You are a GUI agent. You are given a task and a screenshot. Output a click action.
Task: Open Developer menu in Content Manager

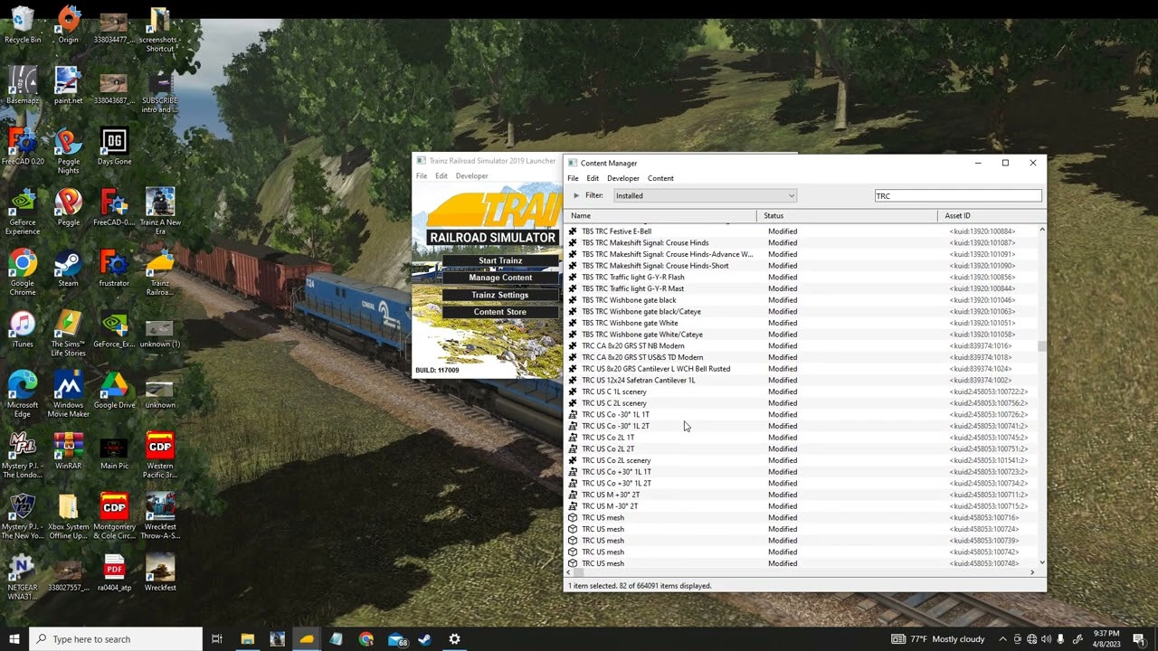622,178
